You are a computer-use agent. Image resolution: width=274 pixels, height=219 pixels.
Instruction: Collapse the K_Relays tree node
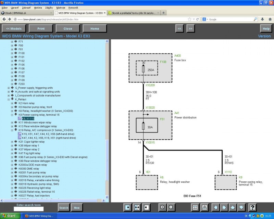pyautogui.click(x=9, y=99)
